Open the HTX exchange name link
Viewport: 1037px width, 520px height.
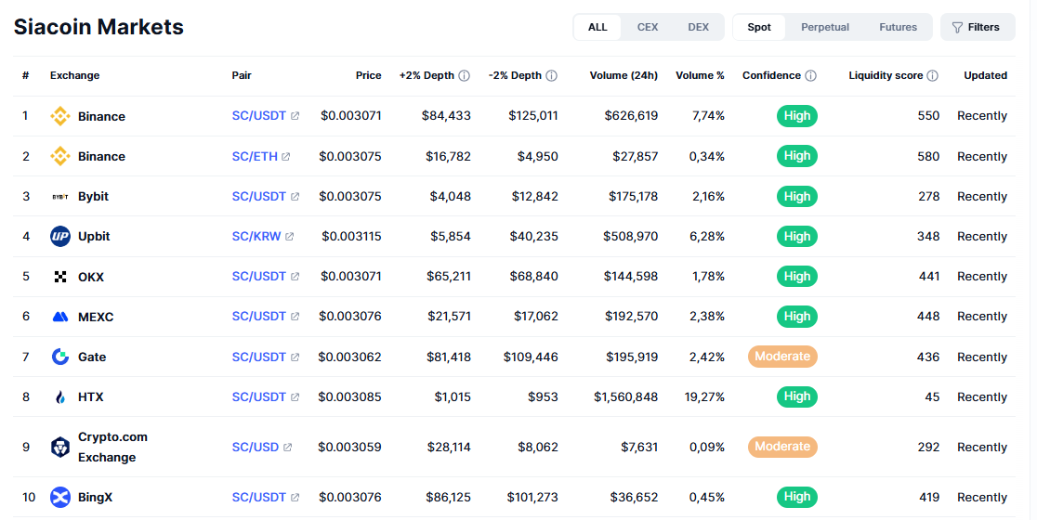[x=91, y=397]
